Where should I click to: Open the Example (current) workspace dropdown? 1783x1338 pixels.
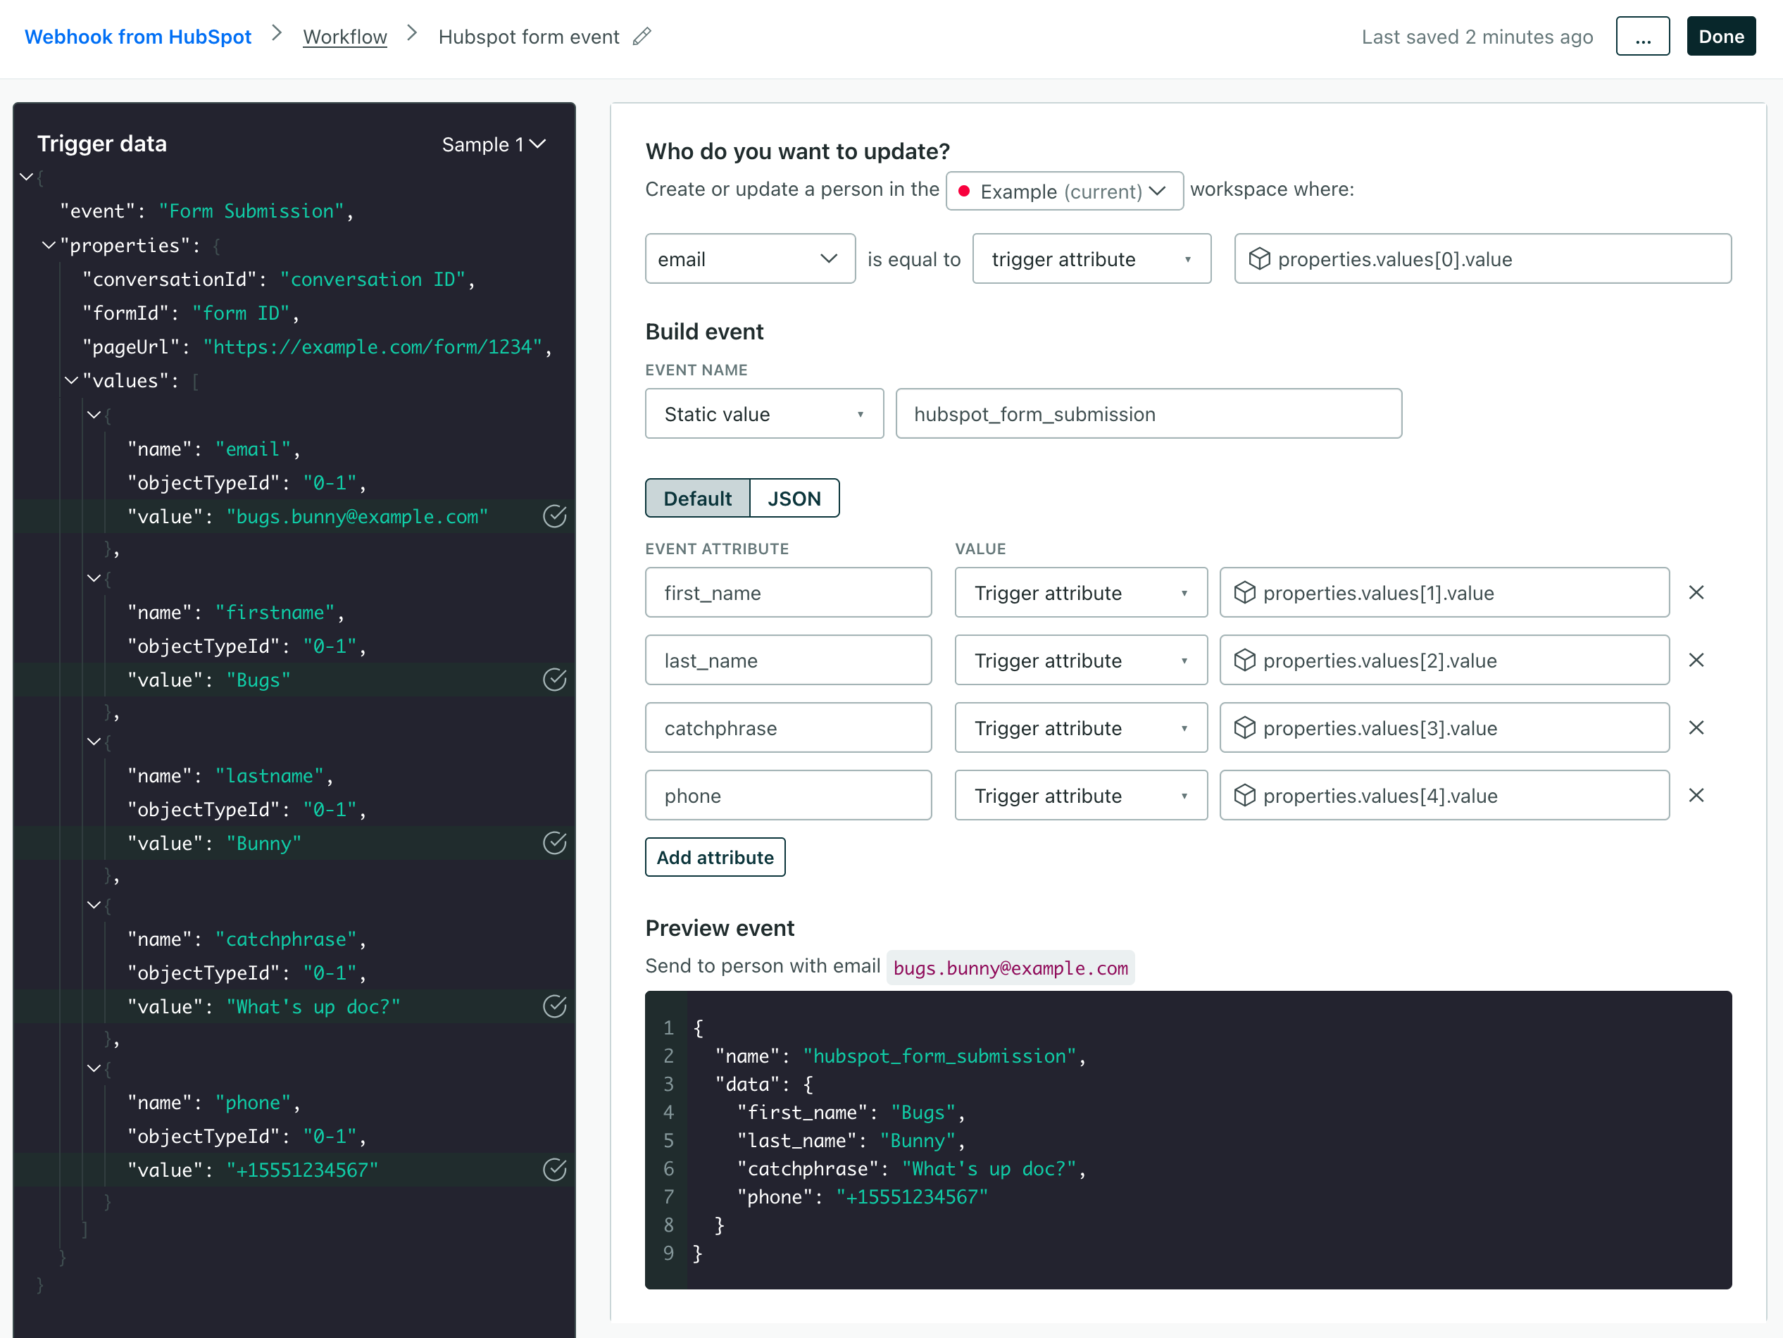(1064, 191)
